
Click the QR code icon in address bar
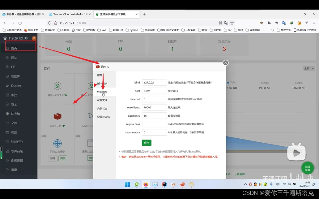click(220, 23)
